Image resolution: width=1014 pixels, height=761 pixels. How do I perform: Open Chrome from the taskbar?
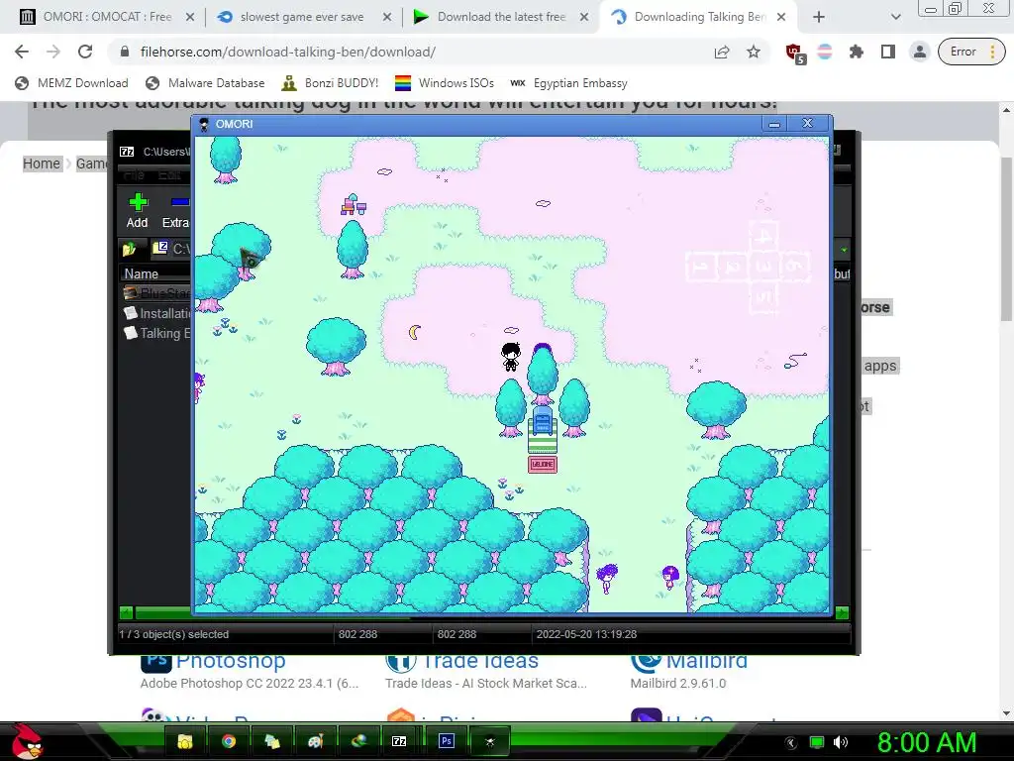point(229,741)
